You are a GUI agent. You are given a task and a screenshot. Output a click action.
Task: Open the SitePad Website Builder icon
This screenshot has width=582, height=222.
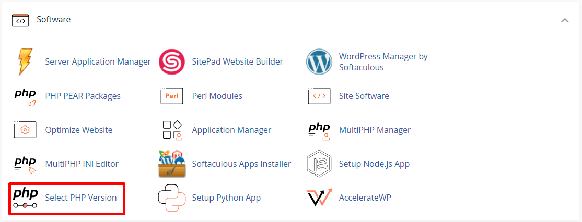[x=171, y=62]
